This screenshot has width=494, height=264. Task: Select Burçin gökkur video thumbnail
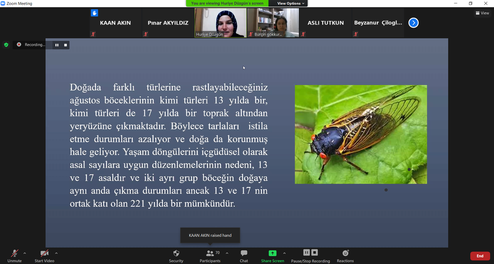(273, 23)
